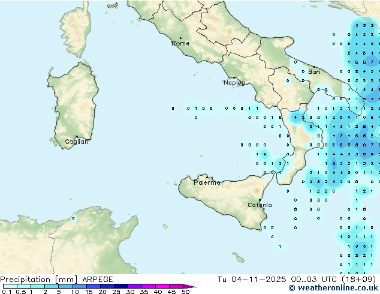380x294 pixels.
Task: Select the ARPEGE model name
Action: [98, 280]
